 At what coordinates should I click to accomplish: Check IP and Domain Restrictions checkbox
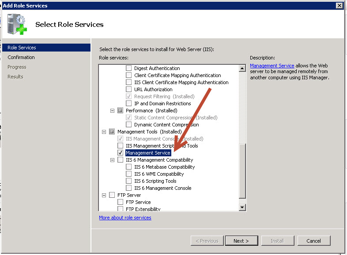click(128, 103)
